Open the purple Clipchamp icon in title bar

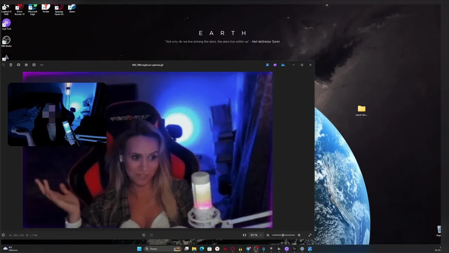click(275, 65)
